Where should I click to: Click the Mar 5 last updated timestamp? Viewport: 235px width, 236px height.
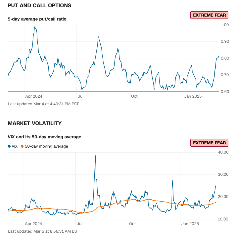43,231
